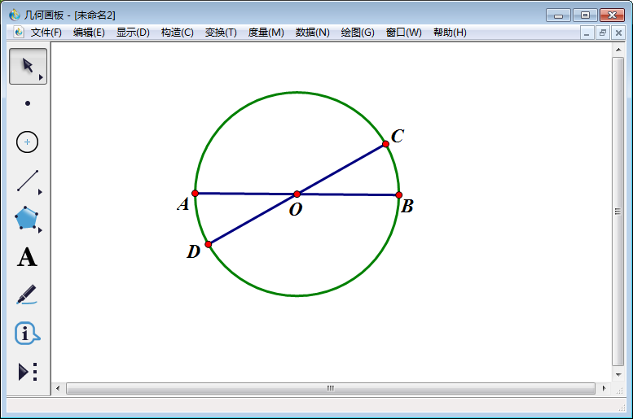The height and width of the screenshot is (419, 633).
Task: Choose the Text tool
Action: click(x=27, y=258)
